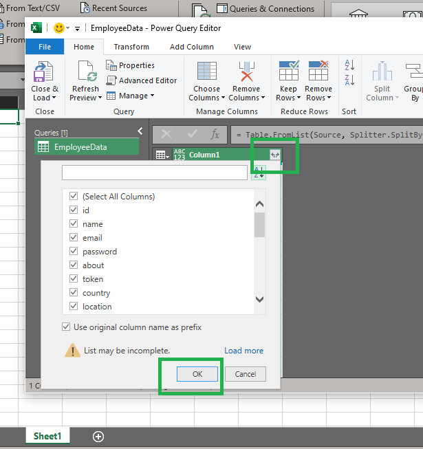Confirm formula with checkmark icon
The width and height of the screenshot is (423, 449).
click(192, 133)
